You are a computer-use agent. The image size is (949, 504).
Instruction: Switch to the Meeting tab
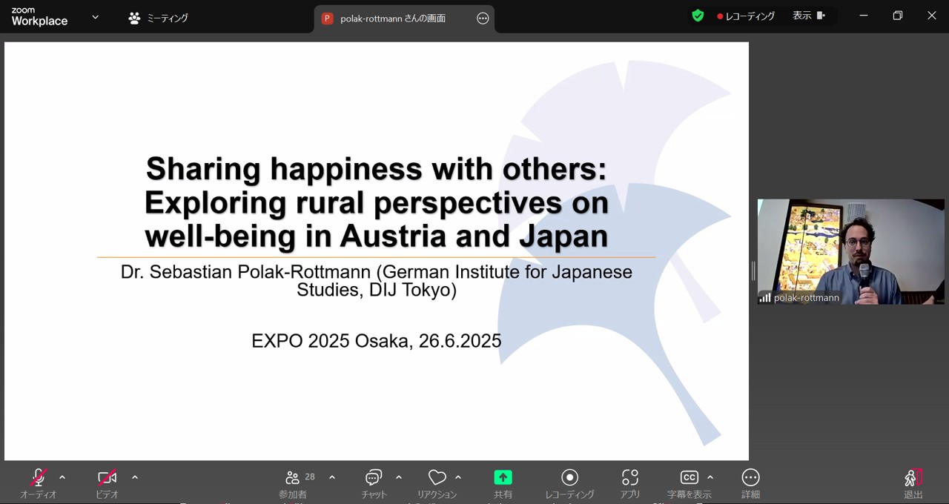point(159,19)
